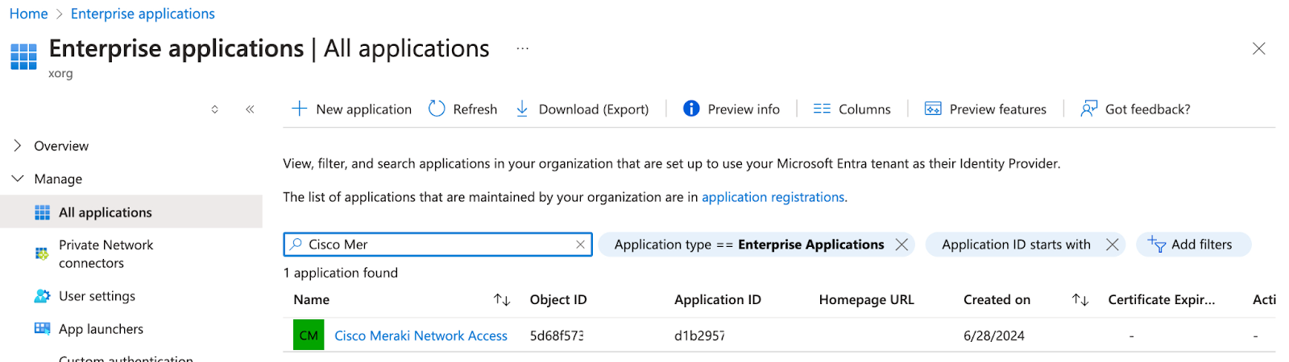Click the User settings gear icon
This screenshot has height=362, width=1289.
[42, 296]
